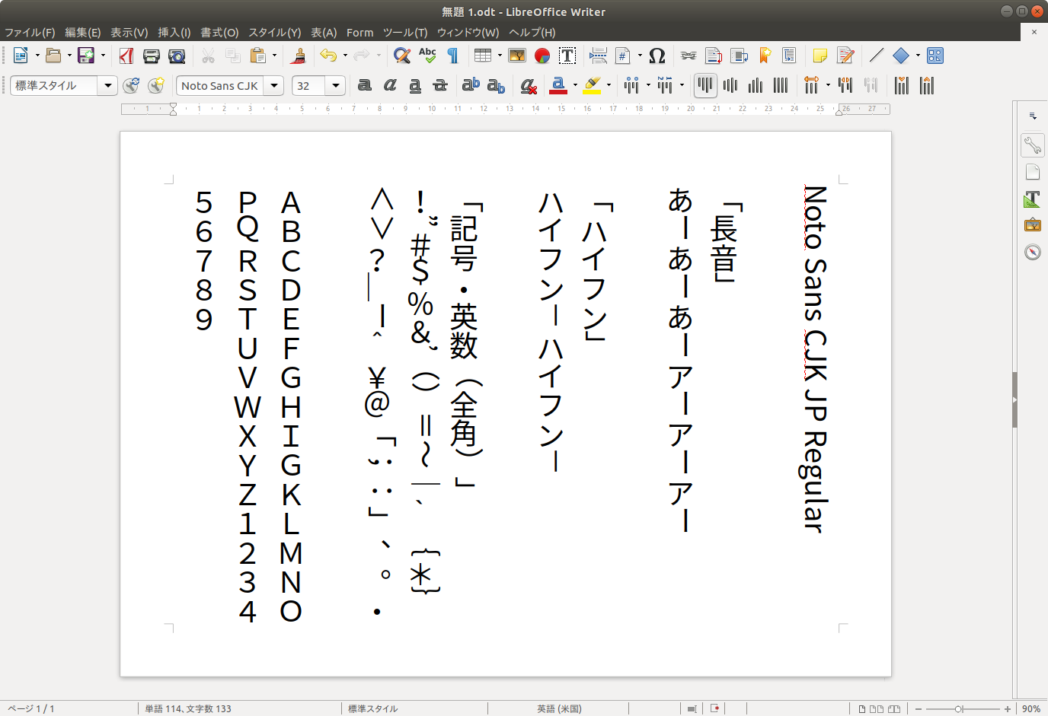Open Find & Replace

tap(401, 56)
